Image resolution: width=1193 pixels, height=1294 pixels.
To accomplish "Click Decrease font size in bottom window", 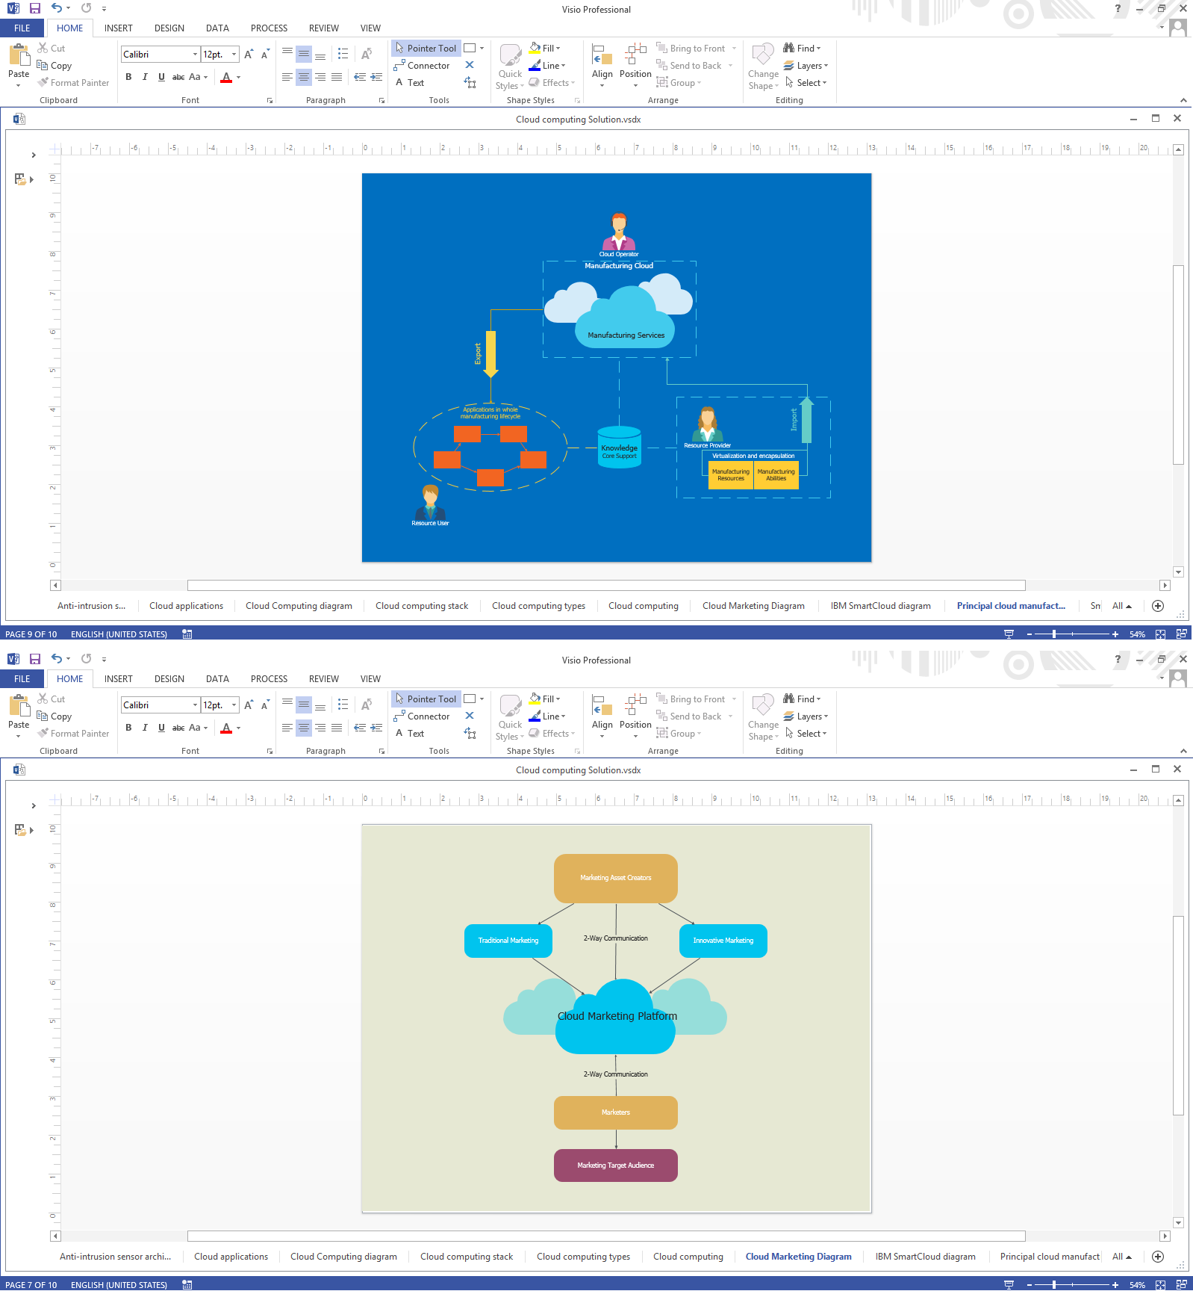I will pyautogui.click(x=265, y=705).
